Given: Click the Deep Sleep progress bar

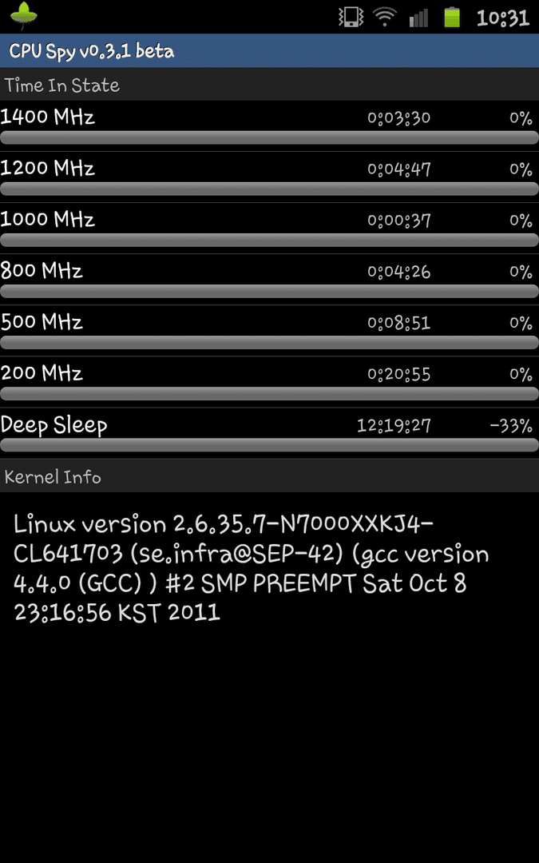Looking at the screenshot, I should click(x=270, y=445).
